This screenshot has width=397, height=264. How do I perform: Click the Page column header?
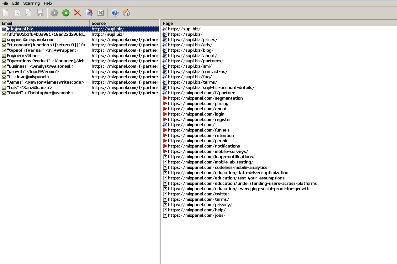278,23
